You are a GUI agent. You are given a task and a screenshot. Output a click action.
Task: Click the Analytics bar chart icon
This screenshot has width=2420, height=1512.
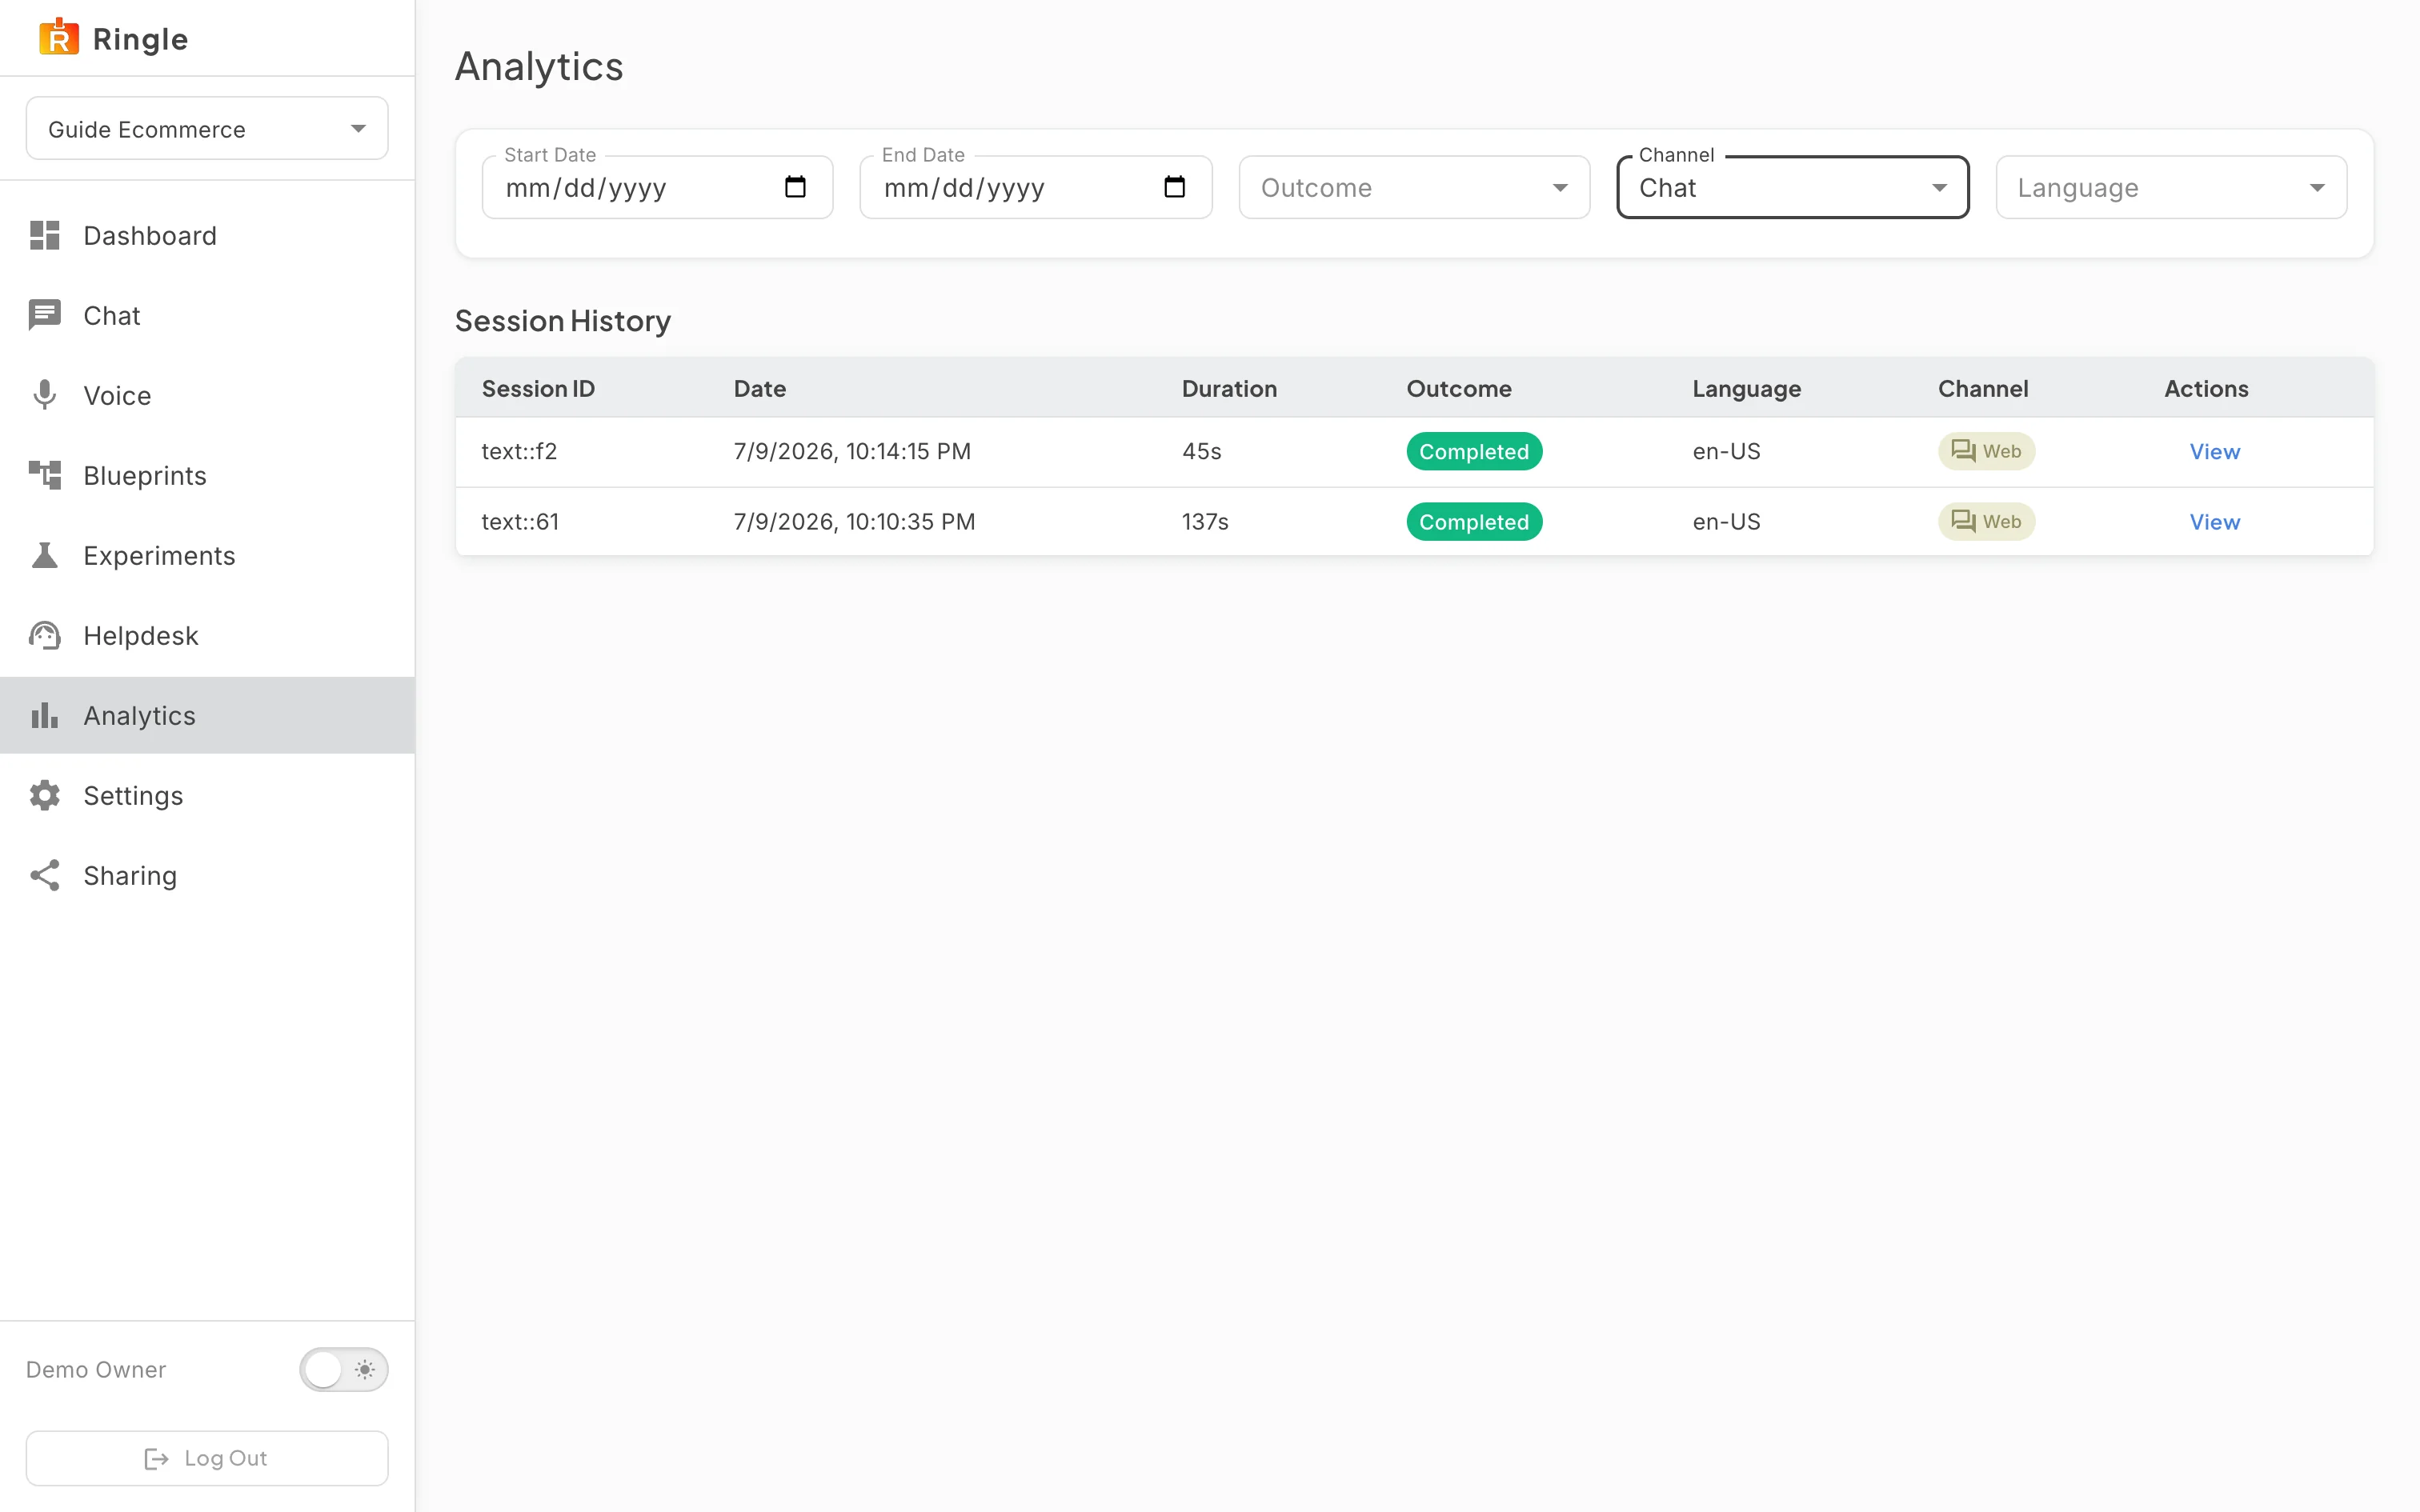point(45,716)
